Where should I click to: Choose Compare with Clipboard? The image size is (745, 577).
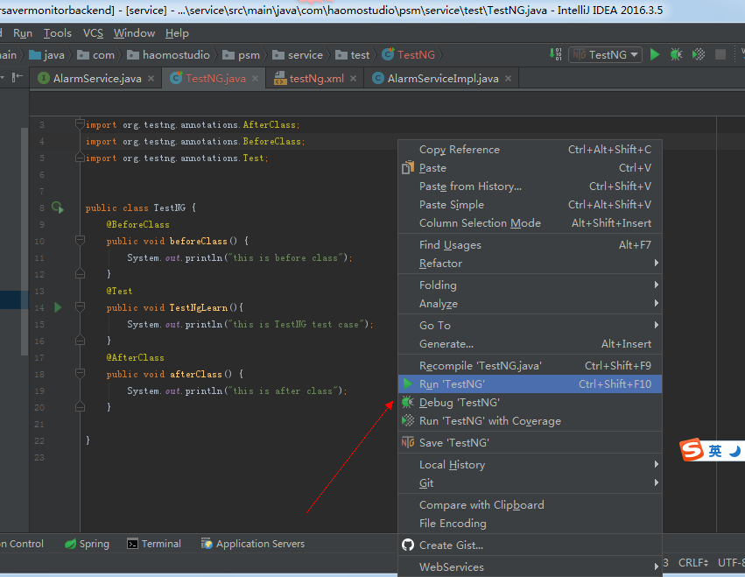[x=530, y=504]
